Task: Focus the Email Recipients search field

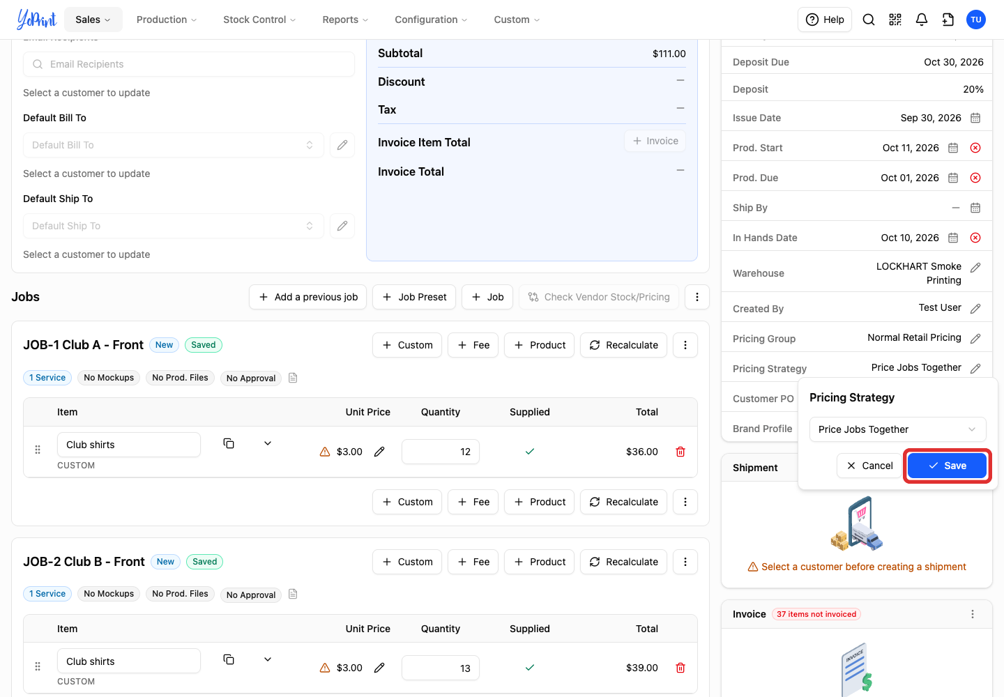Action: [x=189, y=64]
